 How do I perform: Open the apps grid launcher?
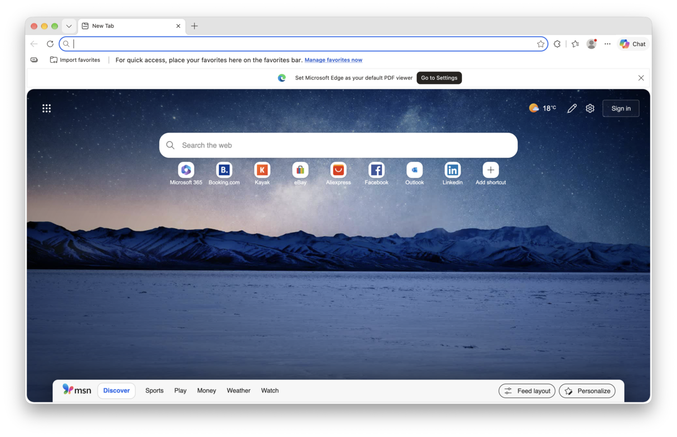47,109
